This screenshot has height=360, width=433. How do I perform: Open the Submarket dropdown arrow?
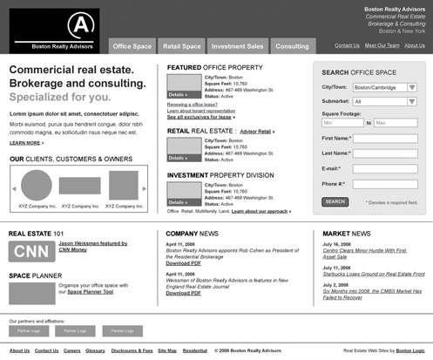click(x=412, y=101)
